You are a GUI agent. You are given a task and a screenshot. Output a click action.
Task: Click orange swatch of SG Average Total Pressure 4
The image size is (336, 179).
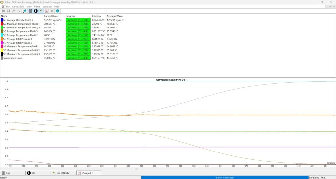(x=2, y=39)
